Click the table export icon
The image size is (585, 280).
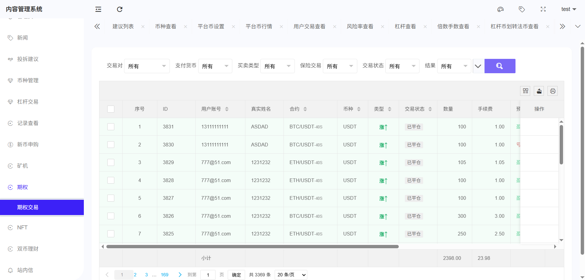pyautogui.click(x=539, y=91)
